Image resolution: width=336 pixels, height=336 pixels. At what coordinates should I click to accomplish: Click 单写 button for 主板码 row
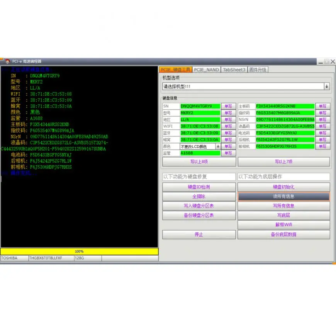point(322,106)
